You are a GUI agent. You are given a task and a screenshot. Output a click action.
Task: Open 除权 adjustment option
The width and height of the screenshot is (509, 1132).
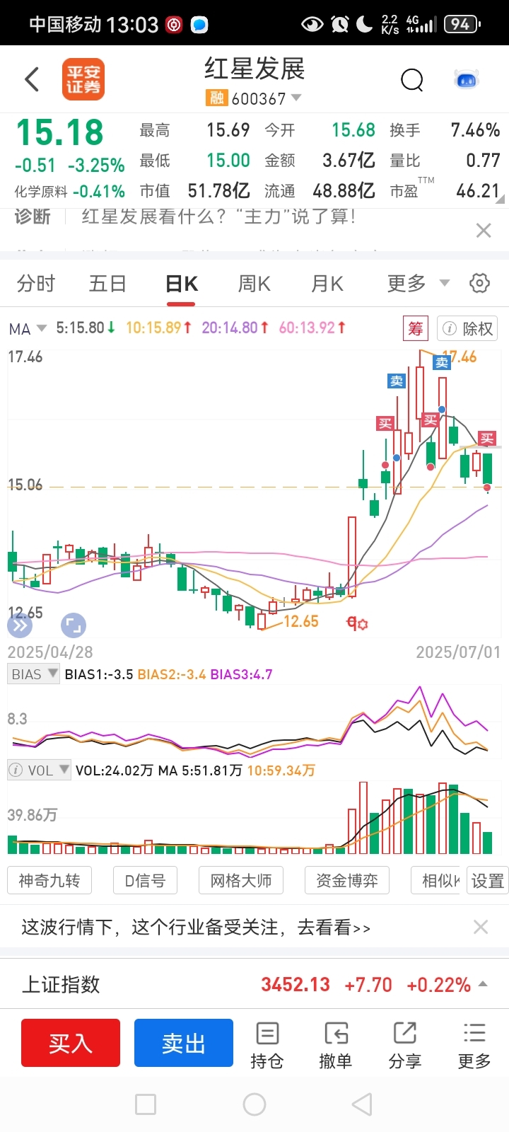(x=467, y=328)
